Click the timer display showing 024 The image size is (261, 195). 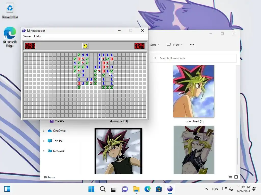pyautogui.click(x=139, y=46)
